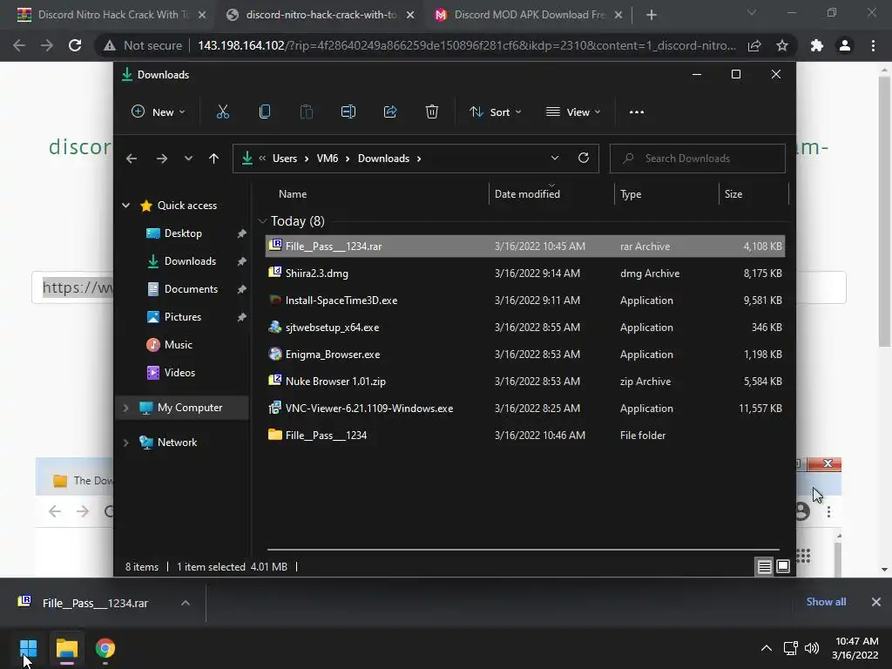Click the Paste icon in Explorer toolbar
The image size is (892, 669).
307,112
